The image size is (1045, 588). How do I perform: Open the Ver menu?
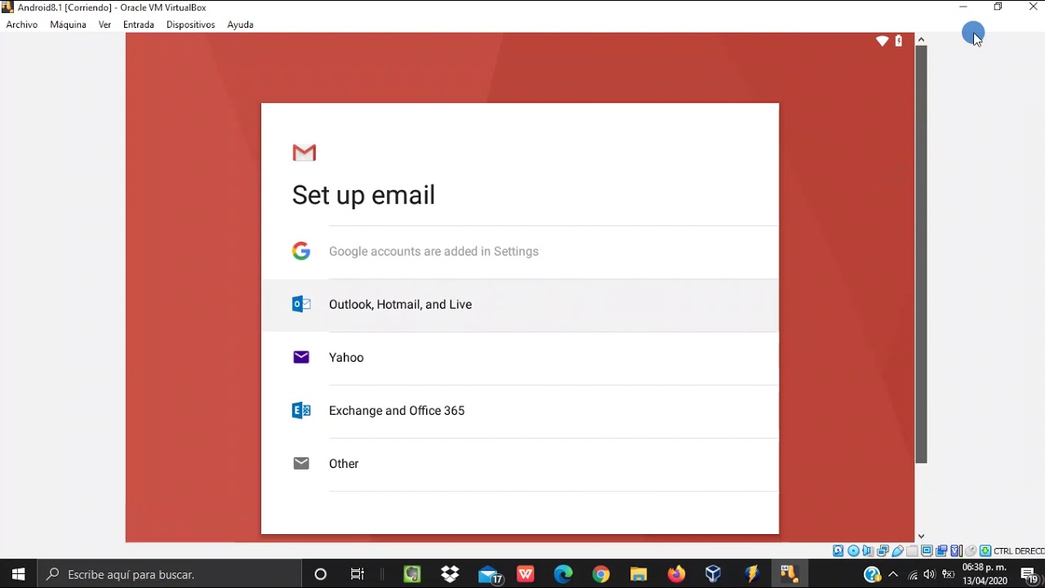[104, 24]
